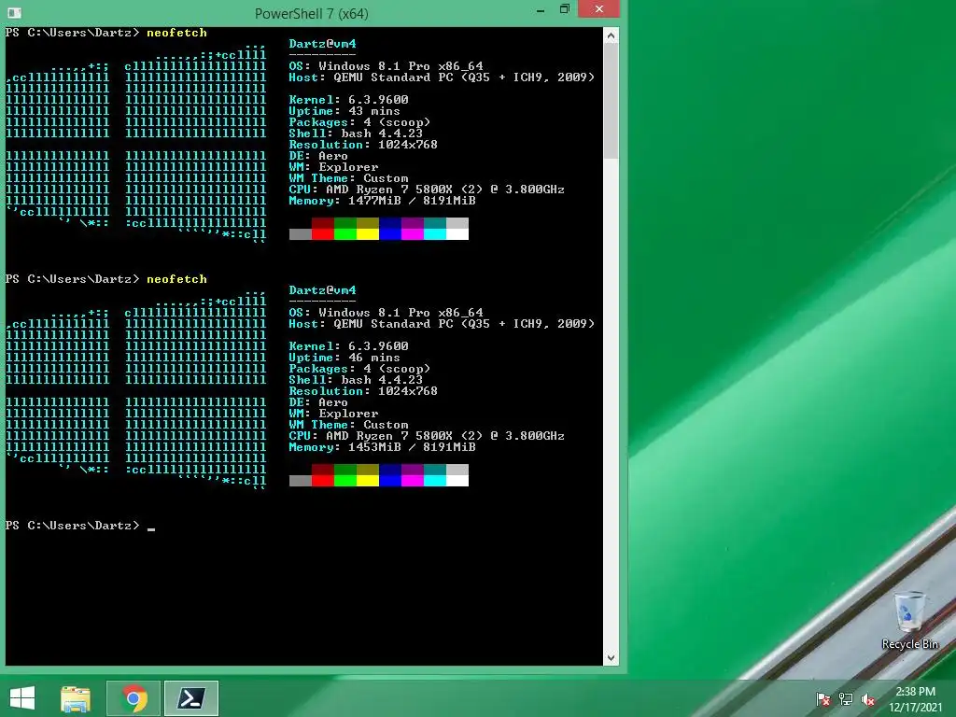Launch Google Chrome from the taskbar
Screen dimensions: 956x717
tap(134, 698)
